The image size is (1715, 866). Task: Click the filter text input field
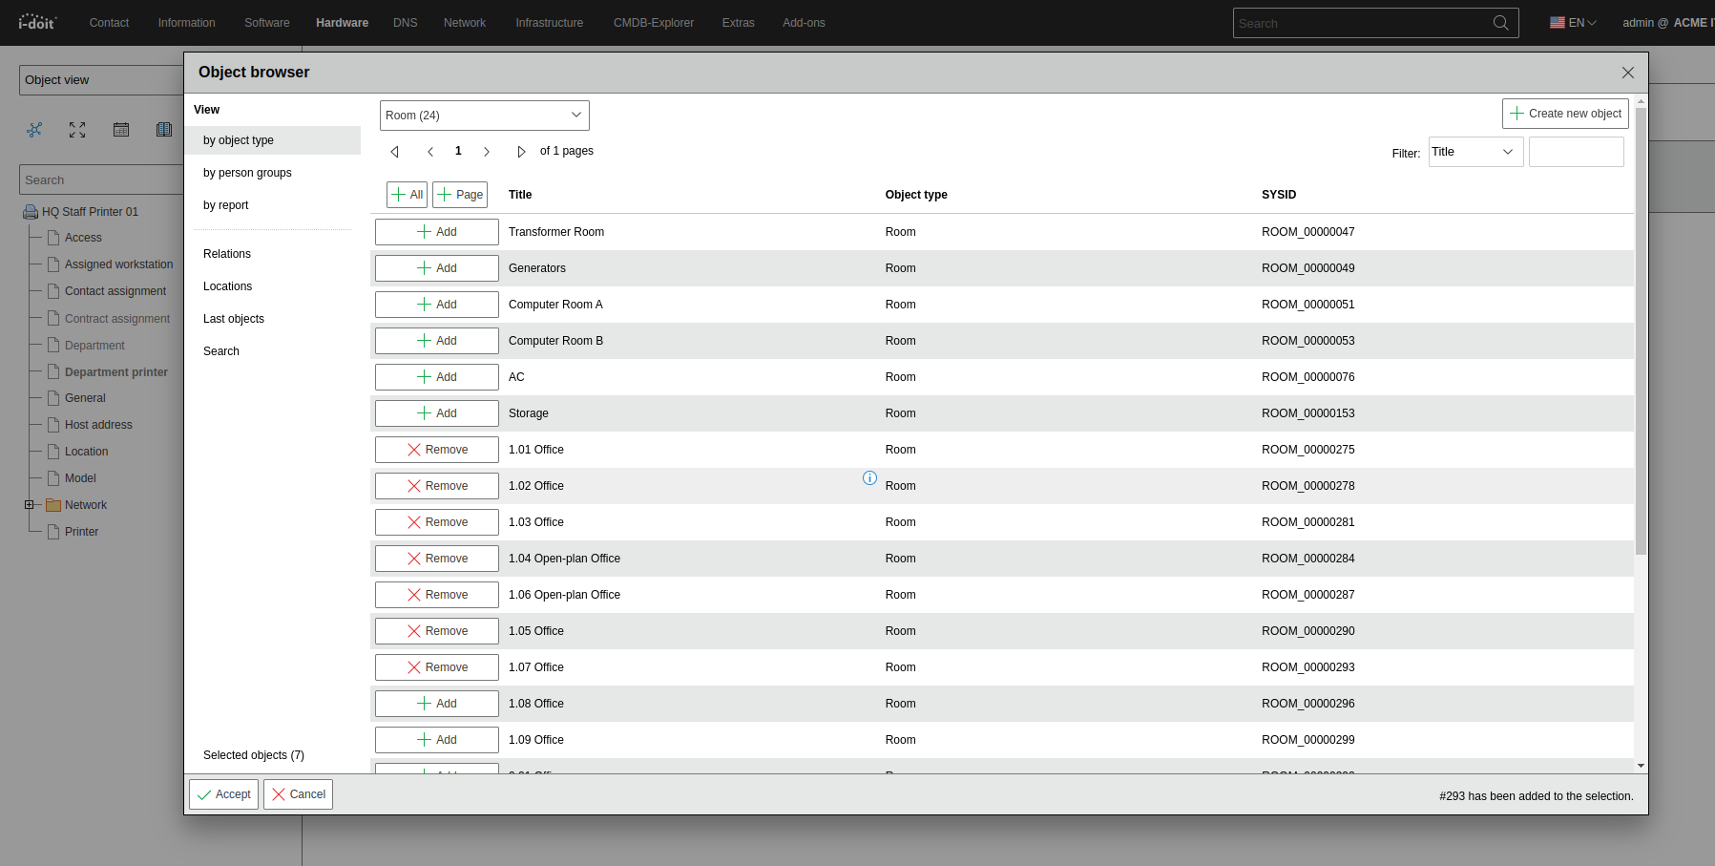pyautogui.click(x=1576, y=152)
